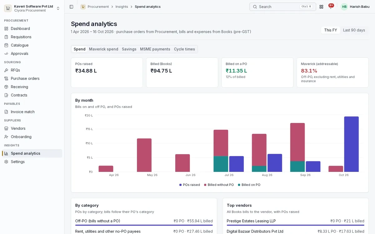
Task: Open Purchase orders page
Action: point(32,79)
